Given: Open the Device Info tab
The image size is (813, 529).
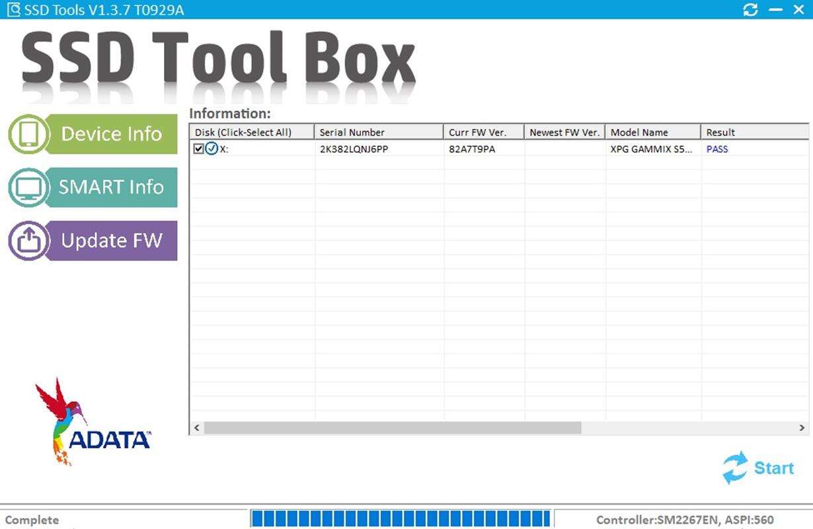Looking at the screenshot, I should pos(111,134).
